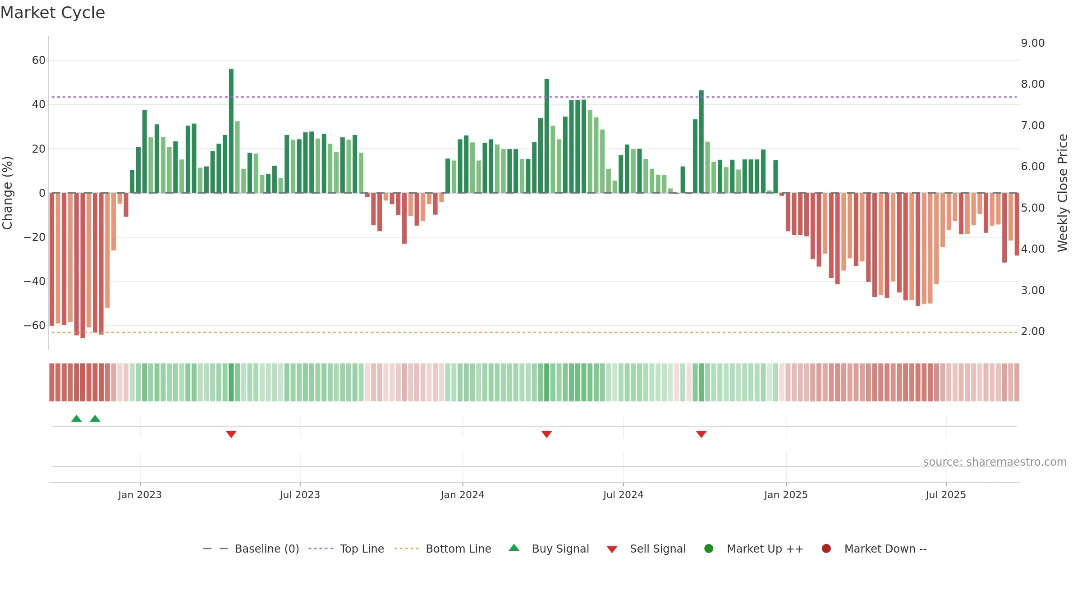
Task: Click the Market Down -- red dot
Action: click(826, 549)
